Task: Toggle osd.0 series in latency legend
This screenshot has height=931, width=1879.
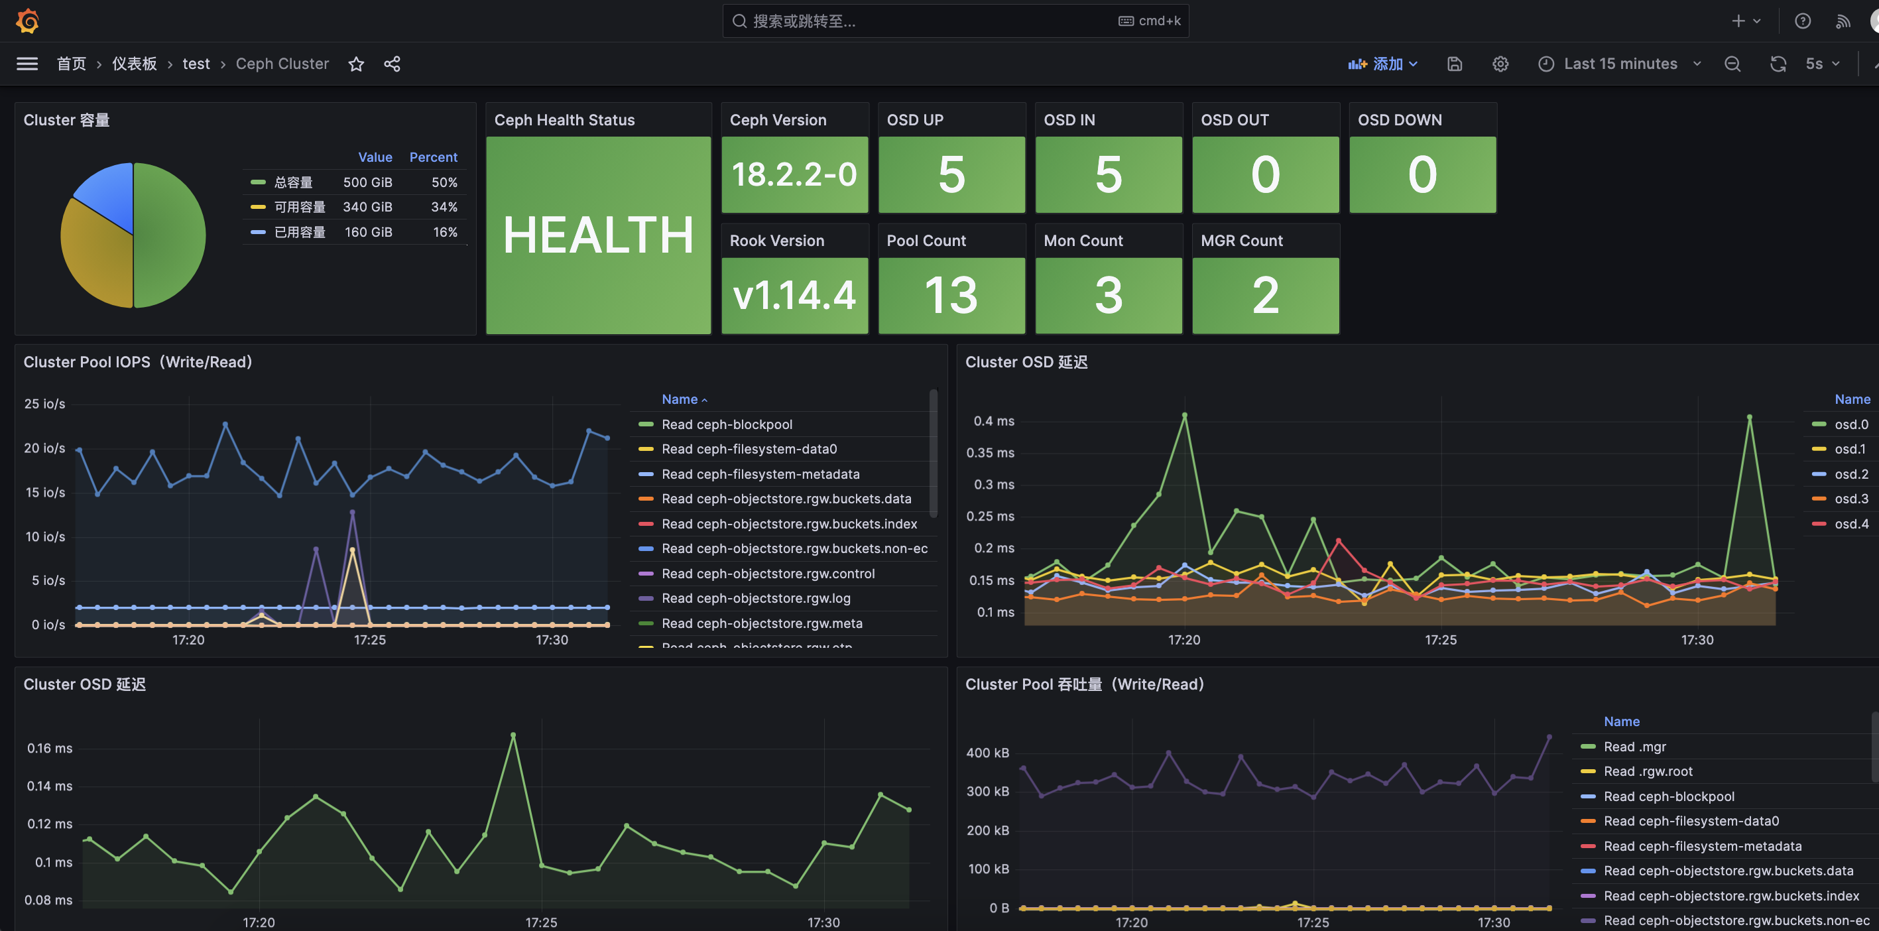Action: (x=1851, y=424)
